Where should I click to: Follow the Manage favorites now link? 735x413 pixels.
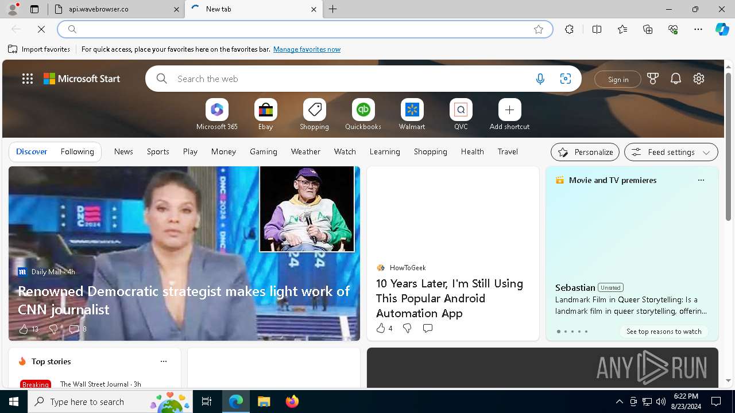[x=307, y=49]
